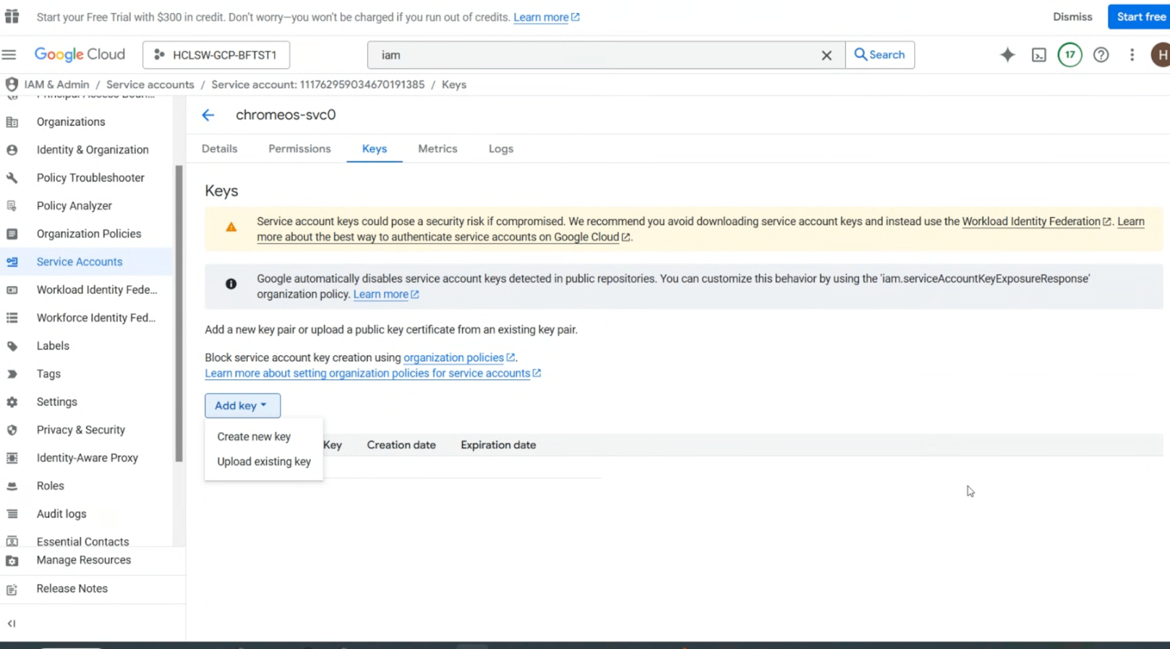Click into the search input containing iam
This screenshot has height=649, width=1170.
point(596,56)
